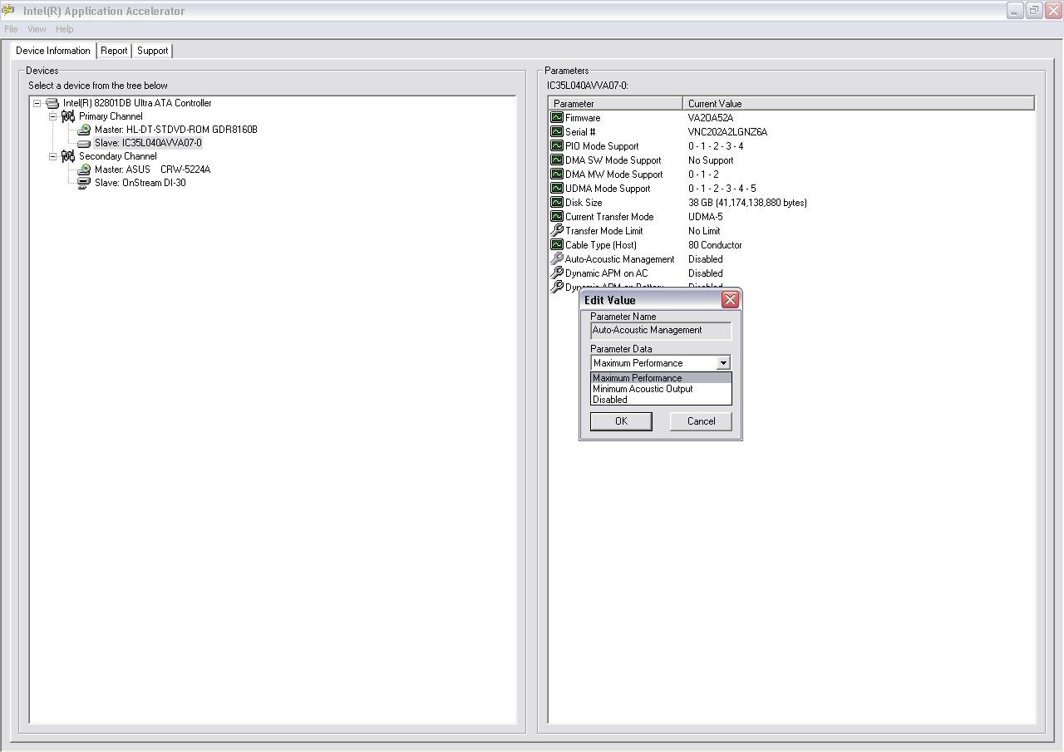Collapse the Ultra ATA Controller tree node
Image resolution: width=1064 pixels, height=752 pixels.
coord(37,103)
